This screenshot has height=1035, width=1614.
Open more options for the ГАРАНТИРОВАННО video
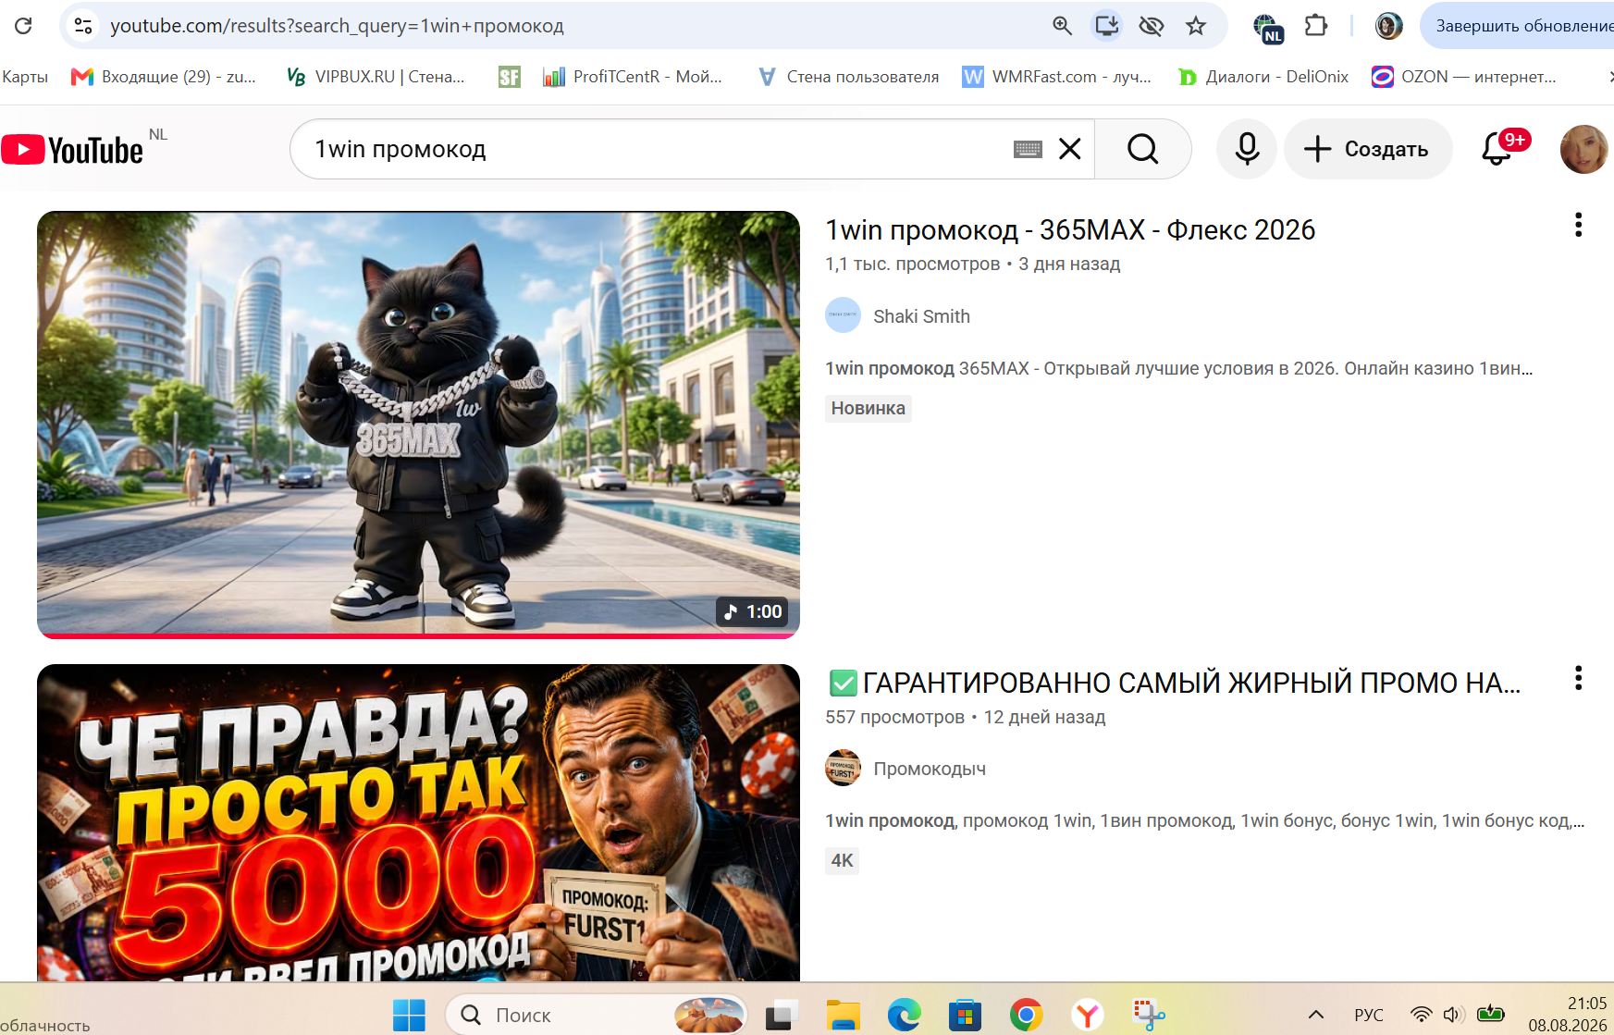tap(1578, 678)
